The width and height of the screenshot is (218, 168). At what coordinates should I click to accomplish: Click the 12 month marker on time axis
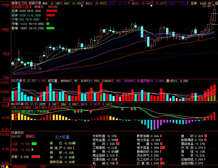pyautogui.click(x=160, y=166)
